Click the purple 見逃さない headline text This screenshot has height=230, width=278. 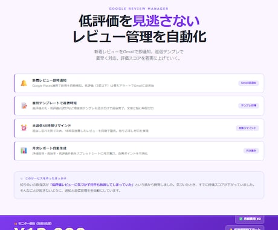click(166, 21)
